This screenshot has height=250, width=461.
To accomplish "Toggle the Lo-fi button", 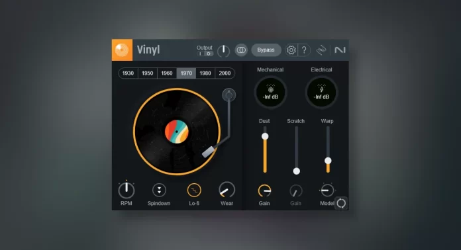I will (x=194, y=190).
